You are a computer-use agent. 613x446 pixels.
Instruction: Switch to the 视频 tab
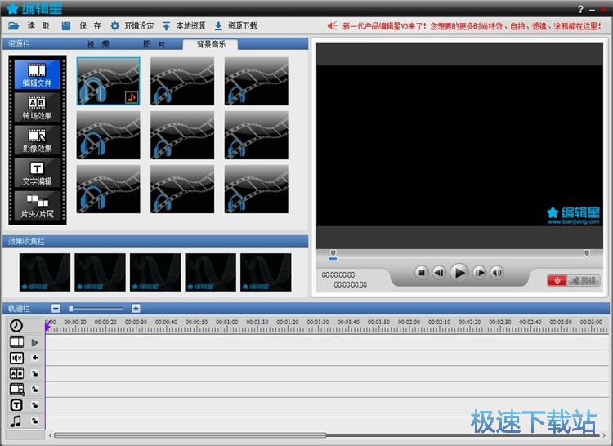point(98,44)
